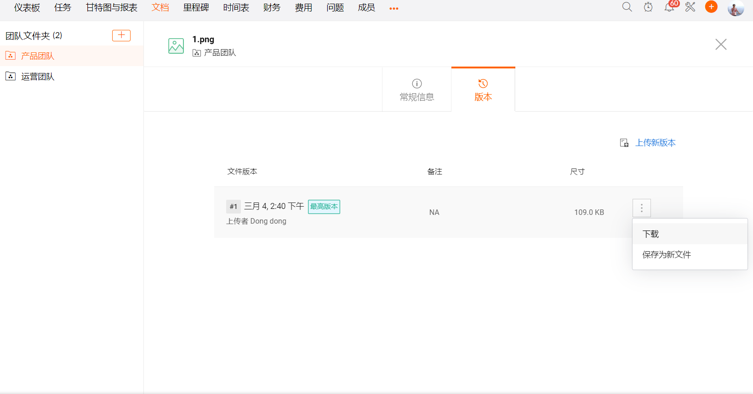This screenshot has height=394, width=753.
Task: Go to 甘特图与报表 in navigation
Action: [112, 8]
